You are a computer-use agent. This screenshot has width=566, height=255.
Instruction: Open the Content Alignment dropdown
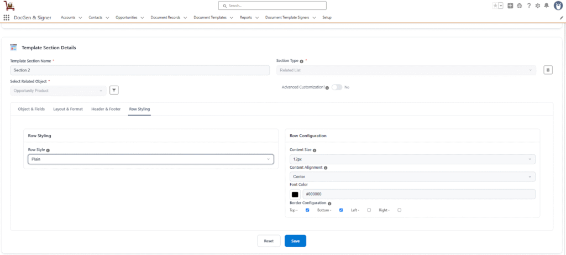pos(412,177)
